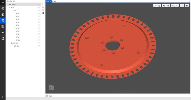
Task: Switch to the 도움말 tab
Action: click(54, 2)
